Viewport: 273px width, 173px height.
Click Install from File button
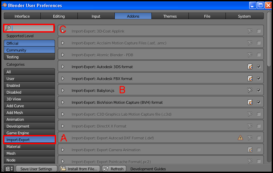[79, 169]
